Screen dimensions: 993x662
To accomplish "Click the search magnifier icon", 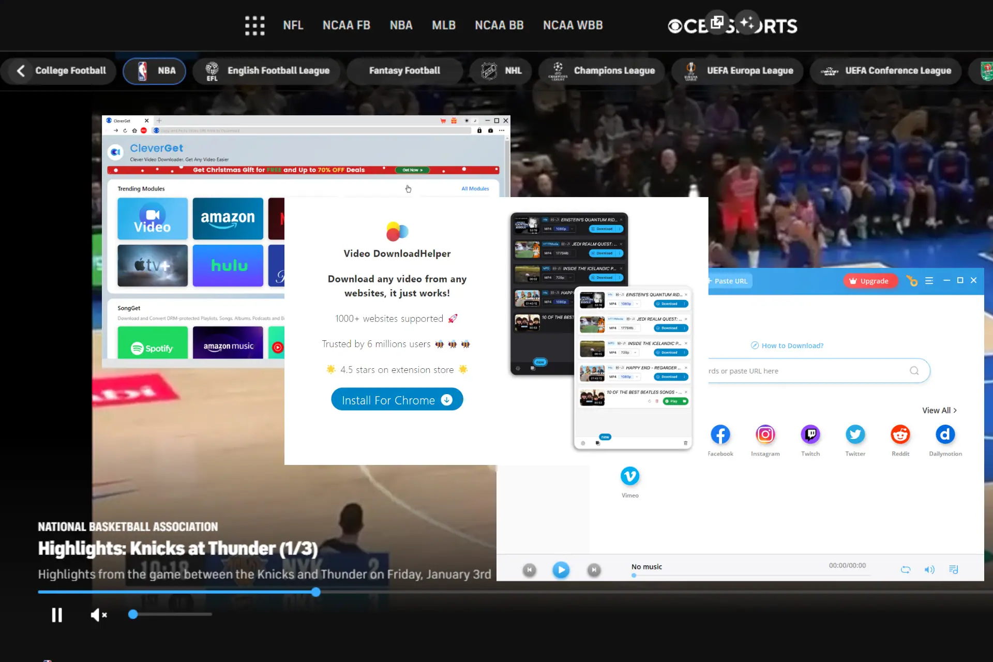I will [914, 371].
